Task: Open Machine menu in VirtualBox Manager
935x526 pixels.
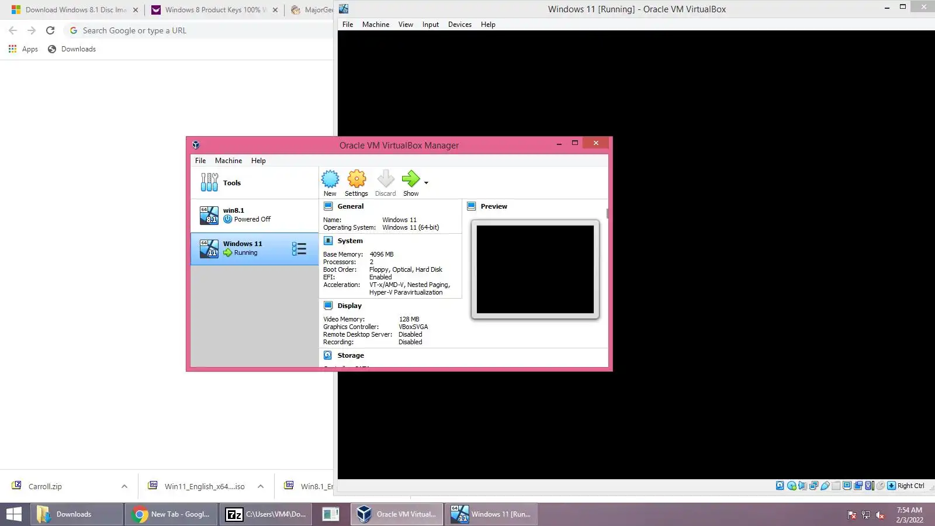Action: click(228, 161)
